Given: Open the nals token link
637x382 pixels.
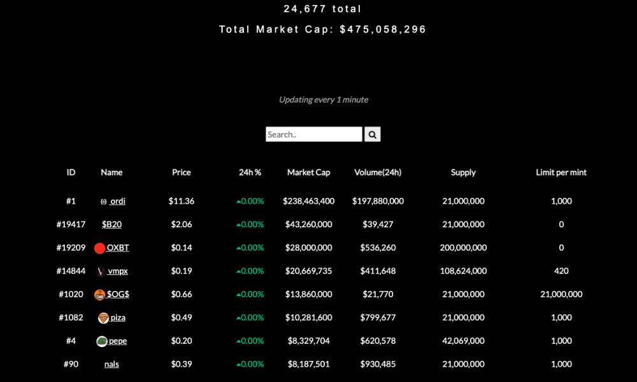Looking at the screenshot, I should coord(111,364).
